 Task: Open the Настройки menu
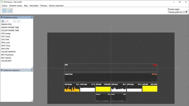tap(34, 6)
